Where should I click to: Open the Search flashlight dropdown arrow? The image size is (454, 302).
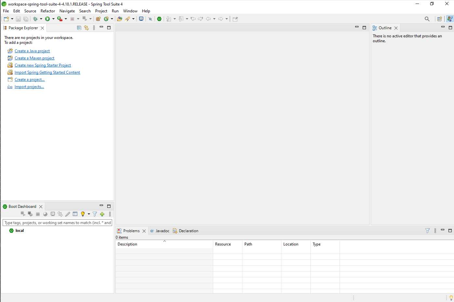point(133,19)
